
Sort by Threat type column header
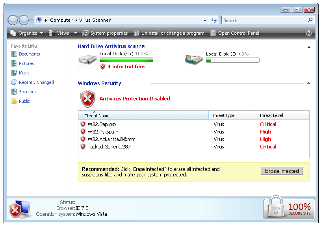point(231,115)
